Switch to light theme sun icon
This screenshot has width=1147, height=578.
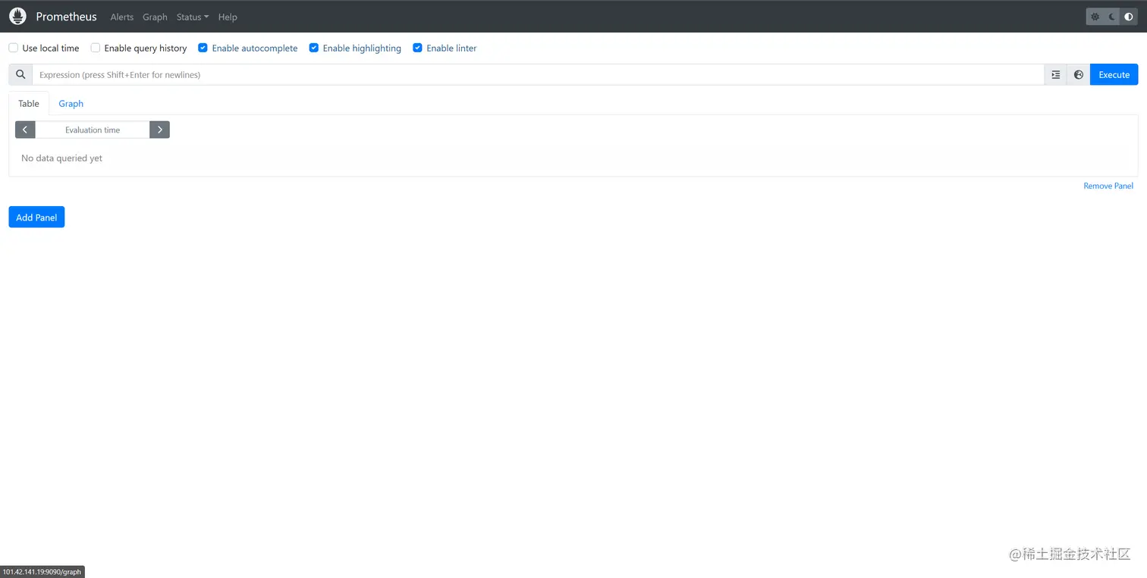tap(1095, 17)
